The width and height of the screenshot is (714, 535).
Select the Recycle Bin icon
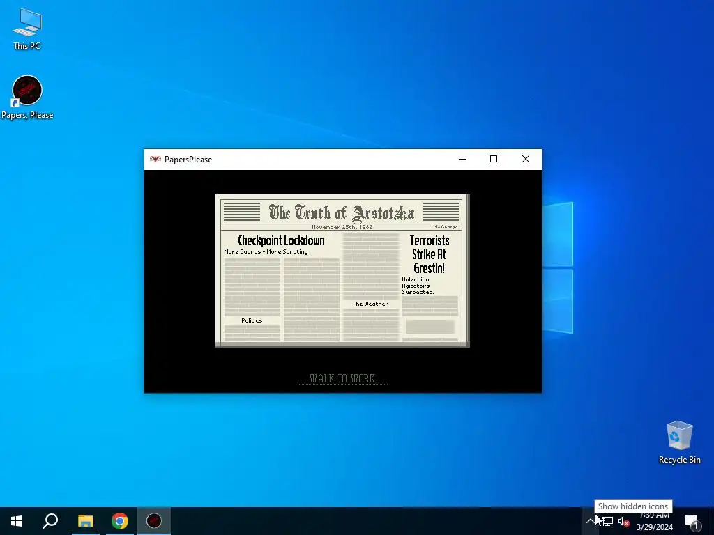679,442
